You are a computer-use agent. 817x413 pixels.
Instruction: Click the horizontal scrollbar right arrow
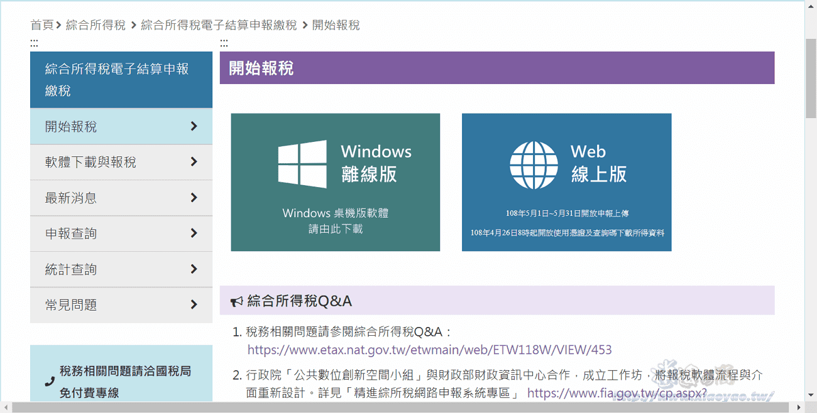click(x=799, y=407)
